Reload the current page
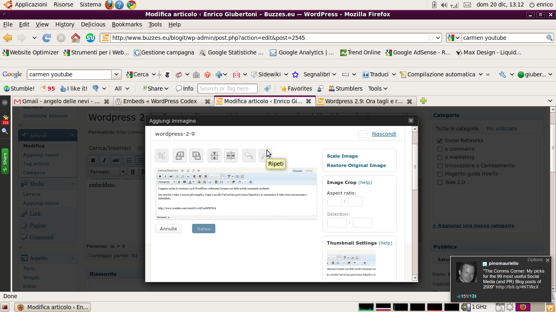 [47, 38]
